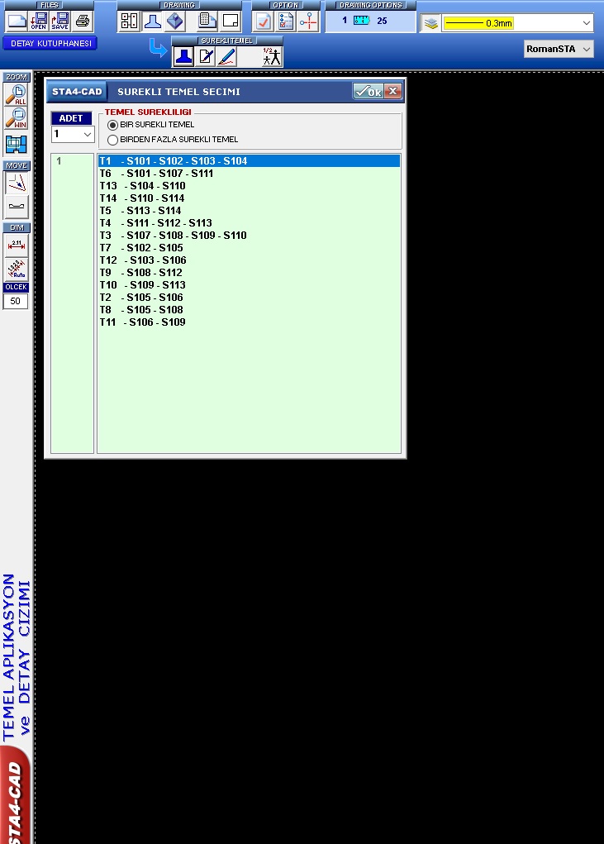The height and width of the screenshot is (844, 604).
Task: Enable BIRDEN FAZLA SUREKLI TEMEL option
Action: [x=113, y=140]
